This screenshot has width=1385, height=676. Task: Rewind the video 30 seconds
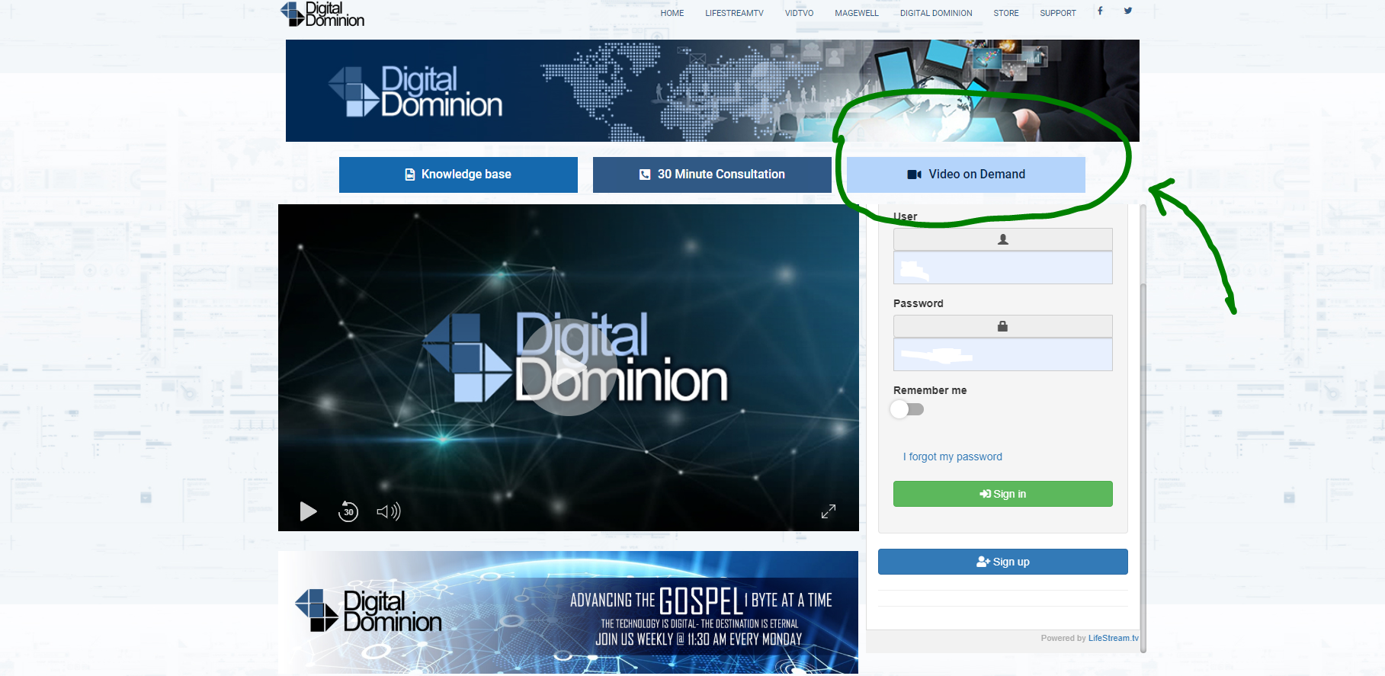(x=348, y=511)
